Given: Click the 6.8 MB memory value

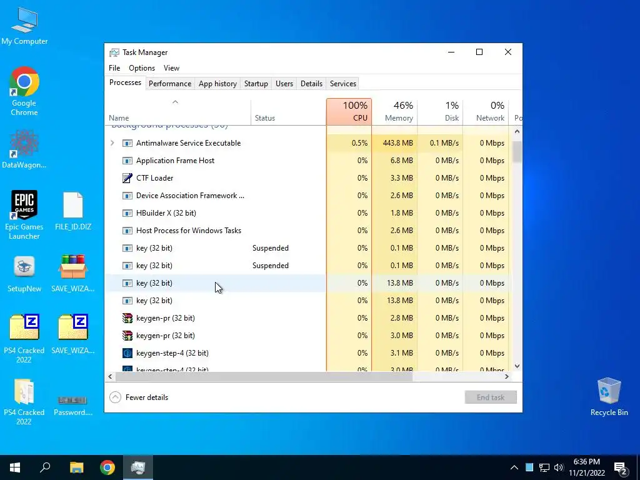Looking at the screenshot, I should (x=402, y=161).
